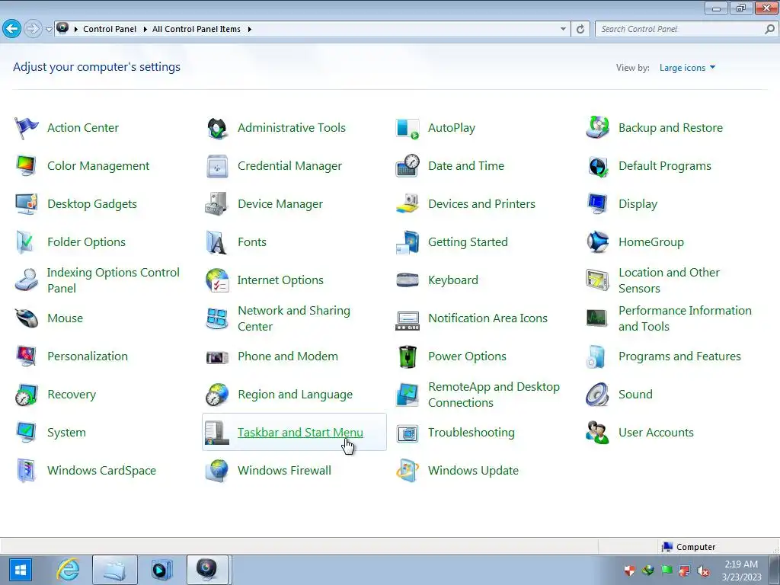This screenshot has height=585, width=780.
Task: Click the Sound speaker icon
Action: 597,395
